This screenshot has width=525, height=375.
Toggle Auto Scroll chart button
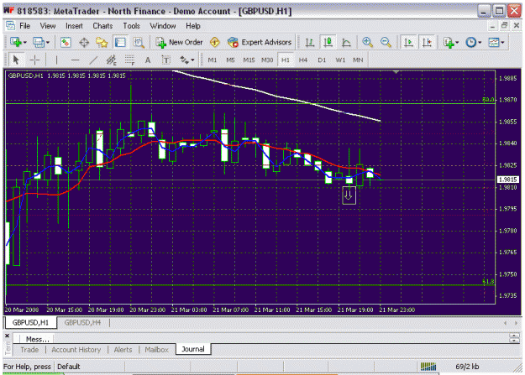408,43
